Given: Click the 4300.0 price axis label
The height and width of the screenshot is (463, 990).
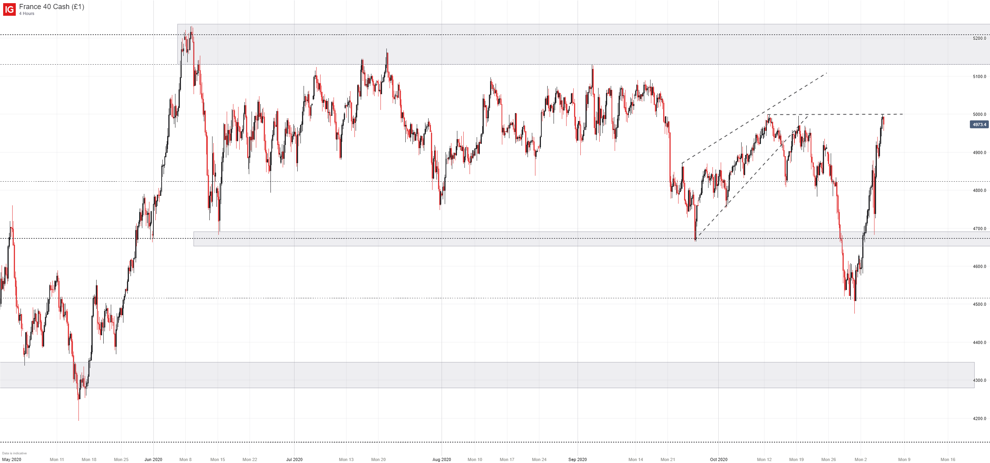Looking at the screenshot, I should (979, 380).
